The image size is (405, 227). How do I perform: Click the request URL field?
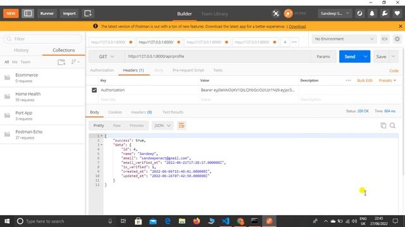218,56
